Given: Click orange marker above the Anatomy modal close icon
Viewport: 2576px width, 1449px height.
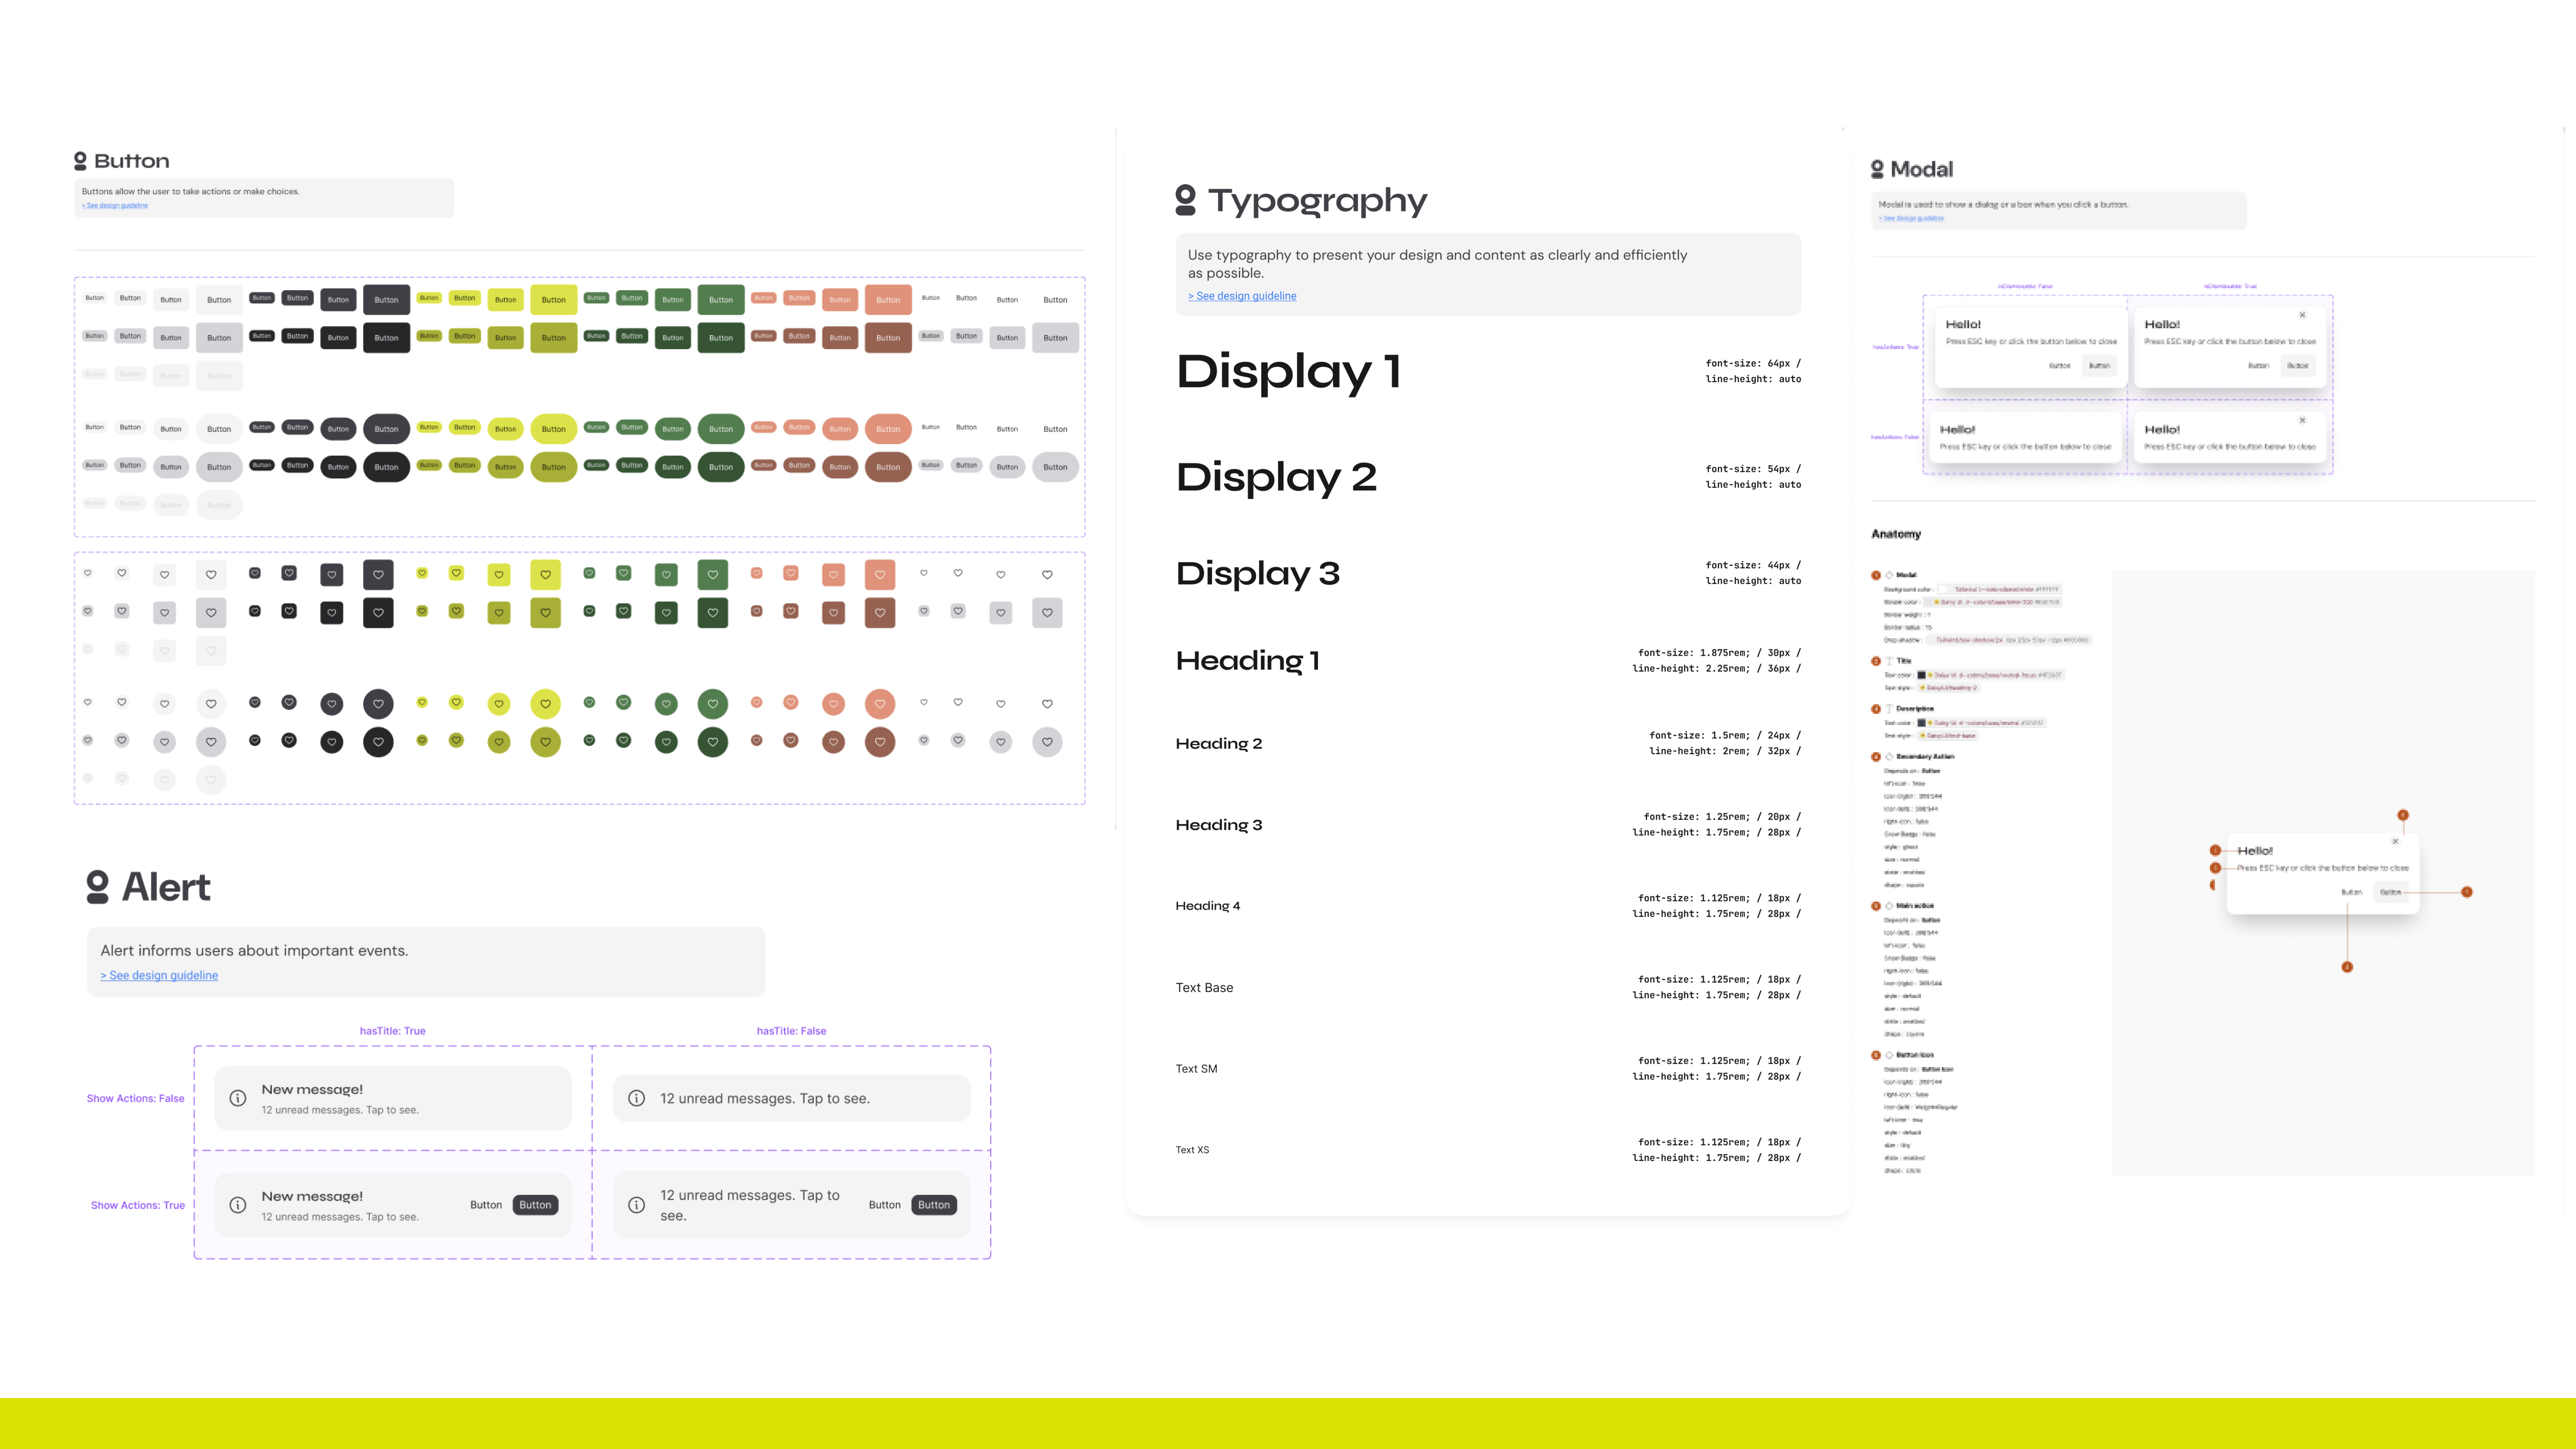Looking at the screenshot, I should pyautogui.click(x=2403, y=815).
